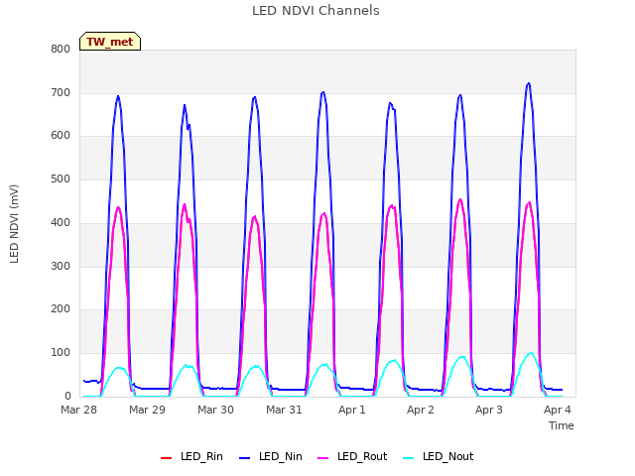Click the magenta LED_Rout peak on Apr 2

(460, 199)
